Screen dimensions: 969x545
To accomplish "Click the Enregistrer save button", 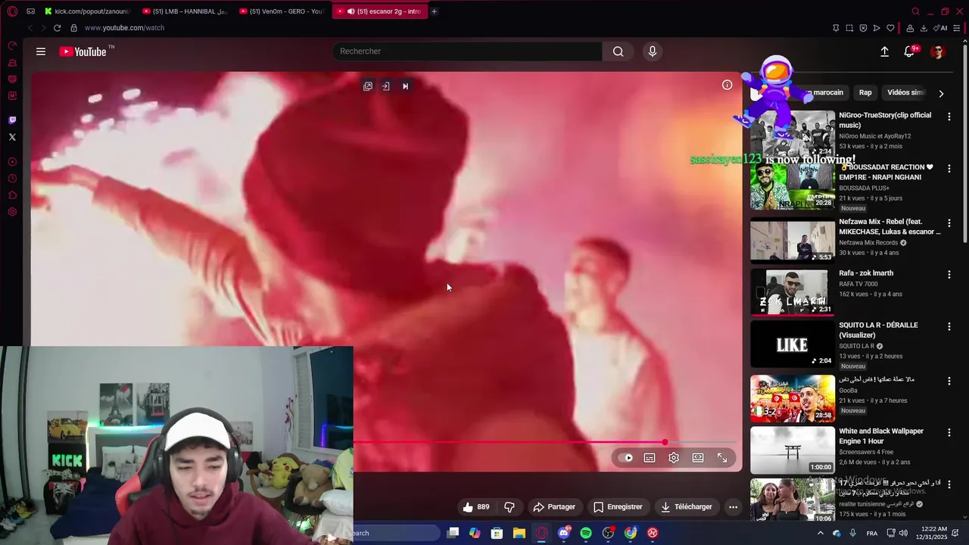I will click(x=618, y=507).
